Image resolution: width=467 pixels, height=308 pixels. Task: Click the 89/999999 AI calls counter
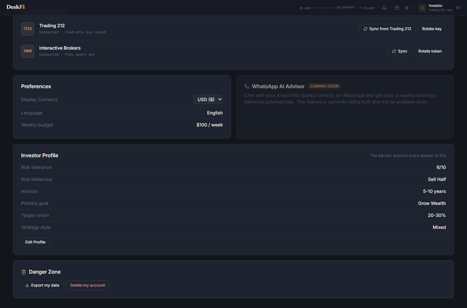345,7
